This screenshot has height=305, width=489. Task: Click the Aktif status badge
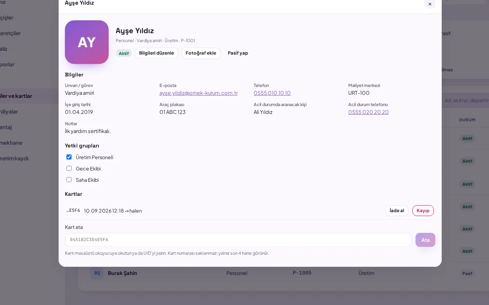click(x=124, y=53)
